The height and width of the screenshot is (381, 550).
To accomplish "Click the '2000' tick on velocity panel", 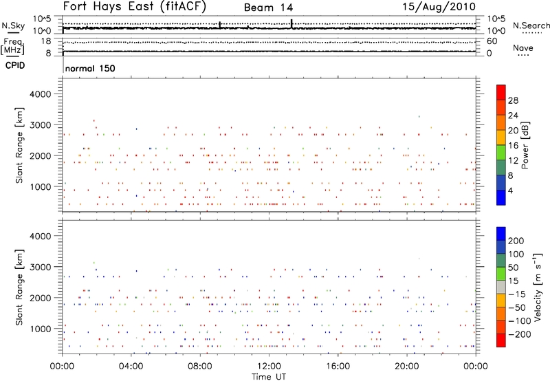I will coord(41,298).
